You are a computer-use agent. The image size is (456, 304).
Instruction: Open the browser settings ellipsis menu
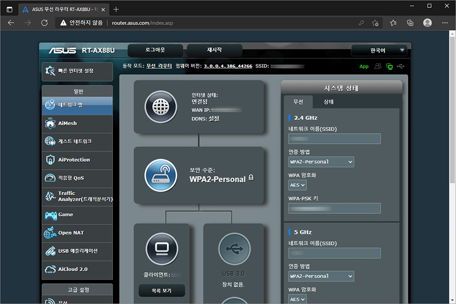(x=445, y=23)
